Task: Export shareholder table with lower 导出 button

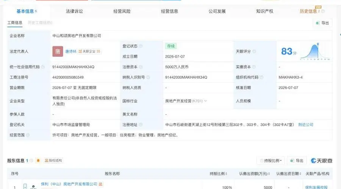Action: pos(297,161)
